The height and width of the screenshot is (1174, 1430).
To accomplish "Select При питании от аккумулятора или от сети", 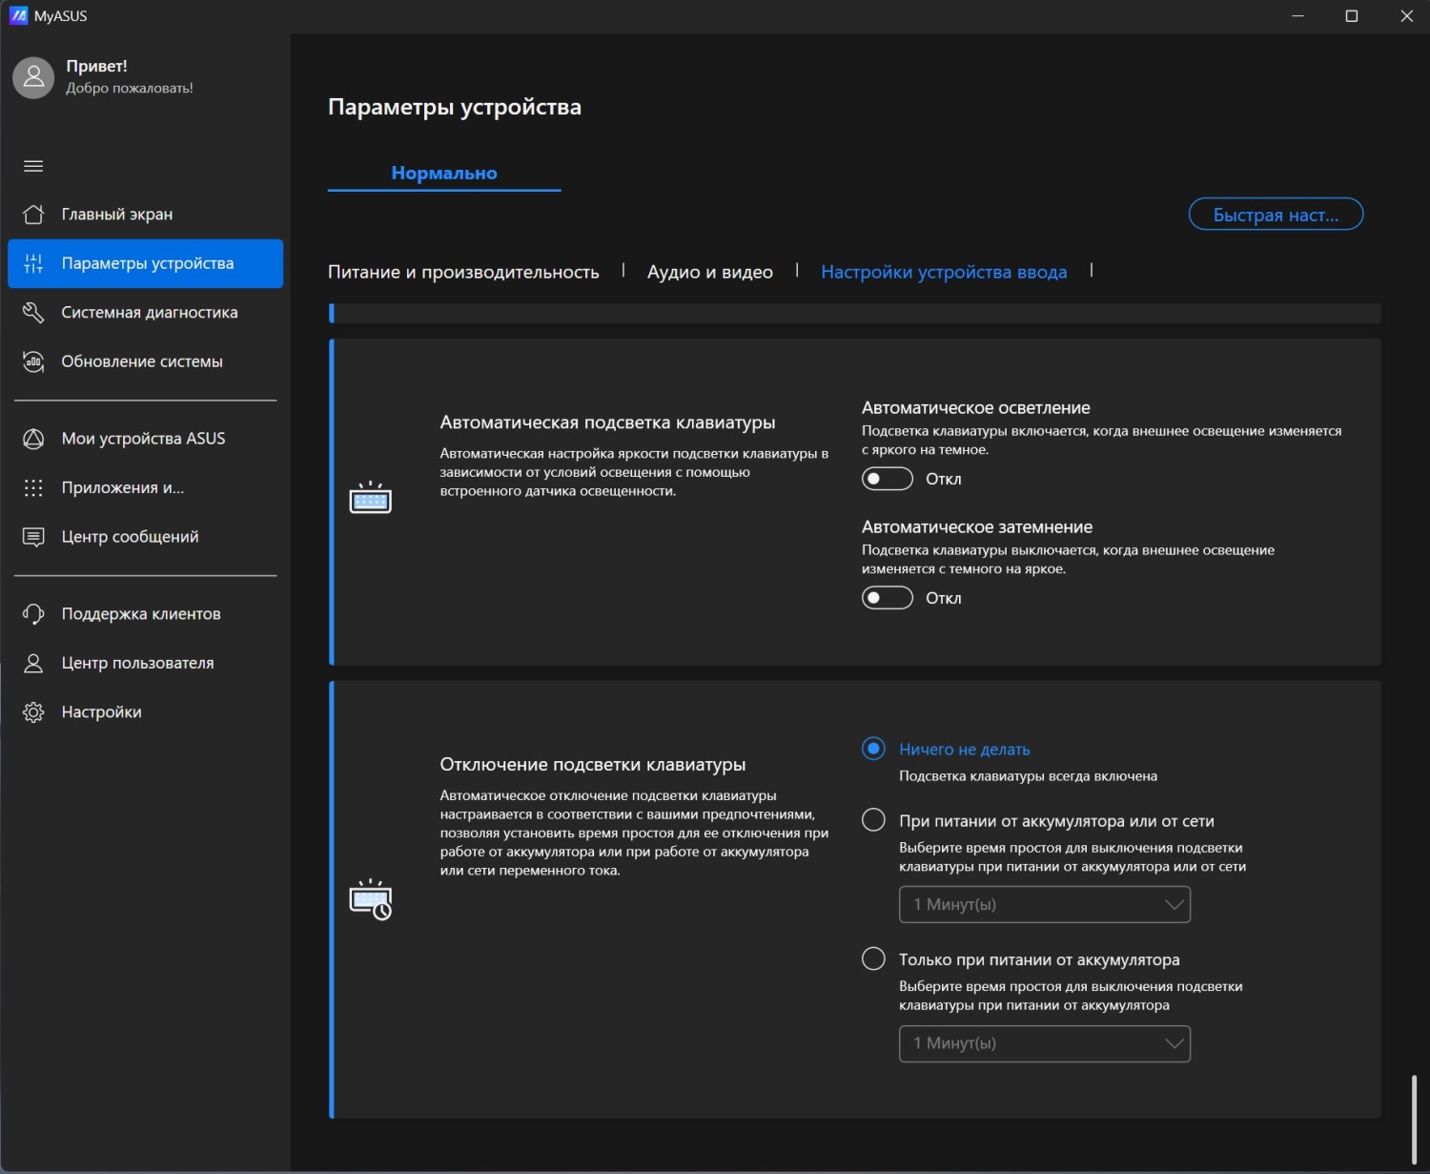I will click(x=873, y=820).
